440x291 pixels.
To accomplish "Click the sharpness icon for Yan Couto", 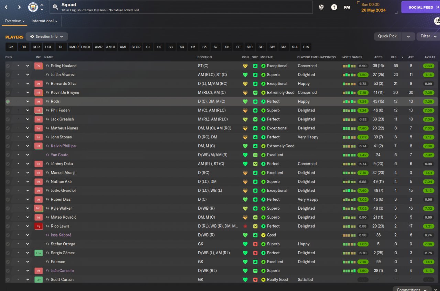I will click(255, 155).
